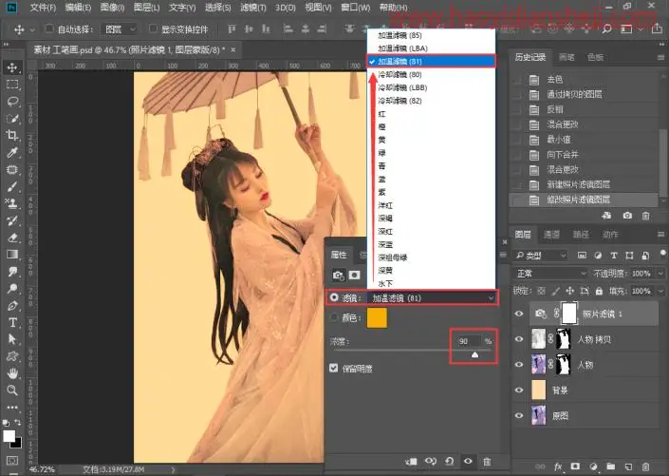Click the foreground color swatch in toolbar
This screenshot has width=669, height=476.
pyautogui.click(x=9, y=436)
